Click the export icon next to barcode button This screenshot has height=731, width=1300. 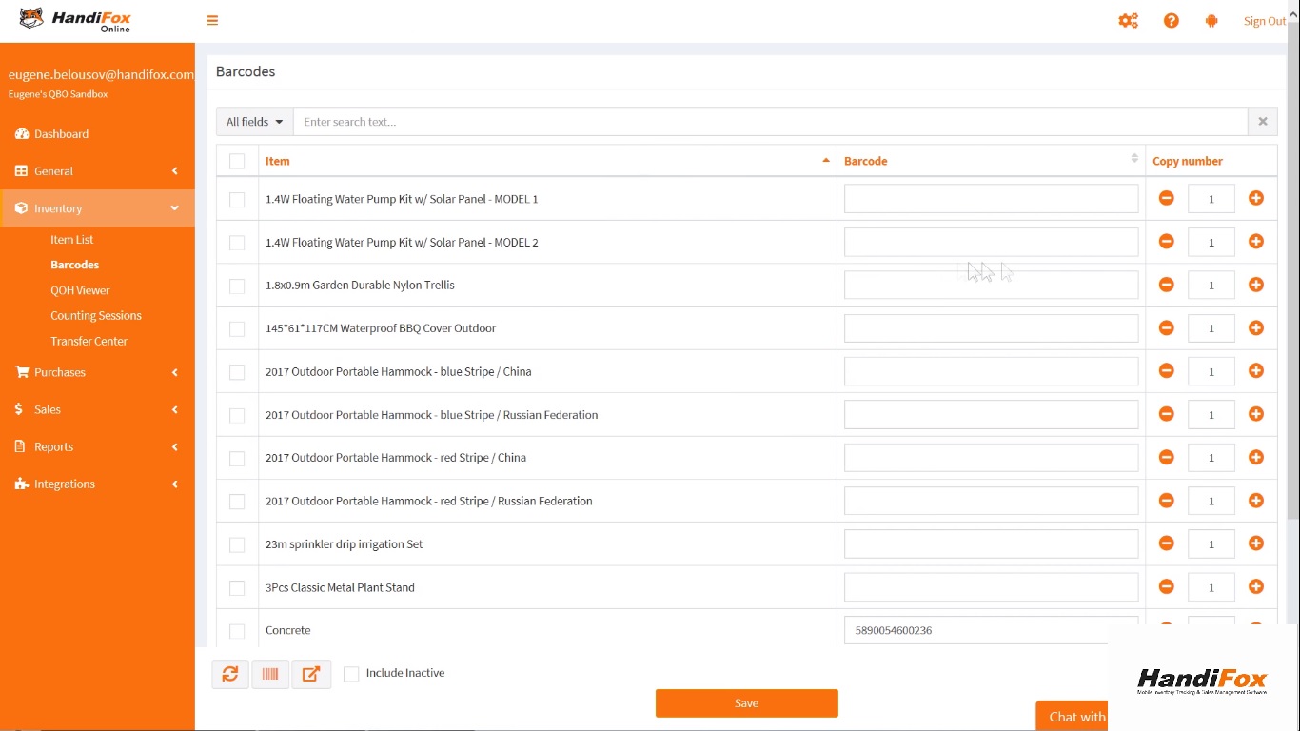311,674
